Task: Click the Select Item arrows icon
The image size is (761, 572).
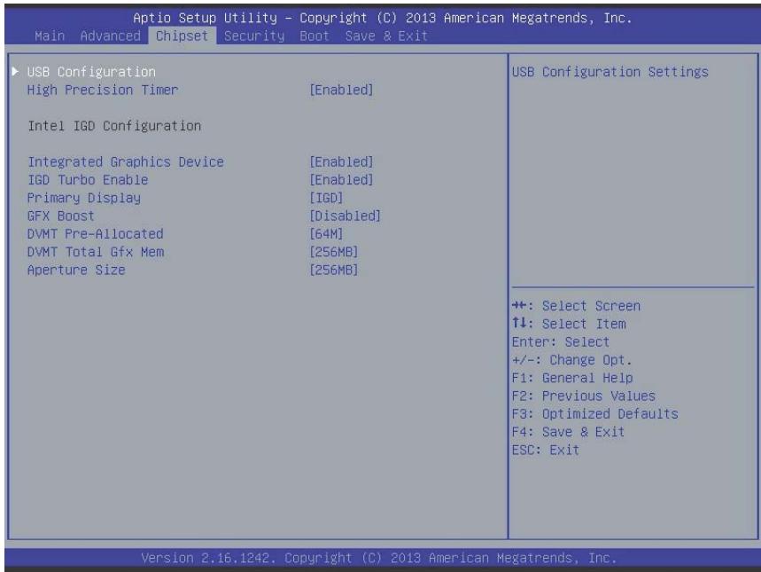Action: click(519, 323)
